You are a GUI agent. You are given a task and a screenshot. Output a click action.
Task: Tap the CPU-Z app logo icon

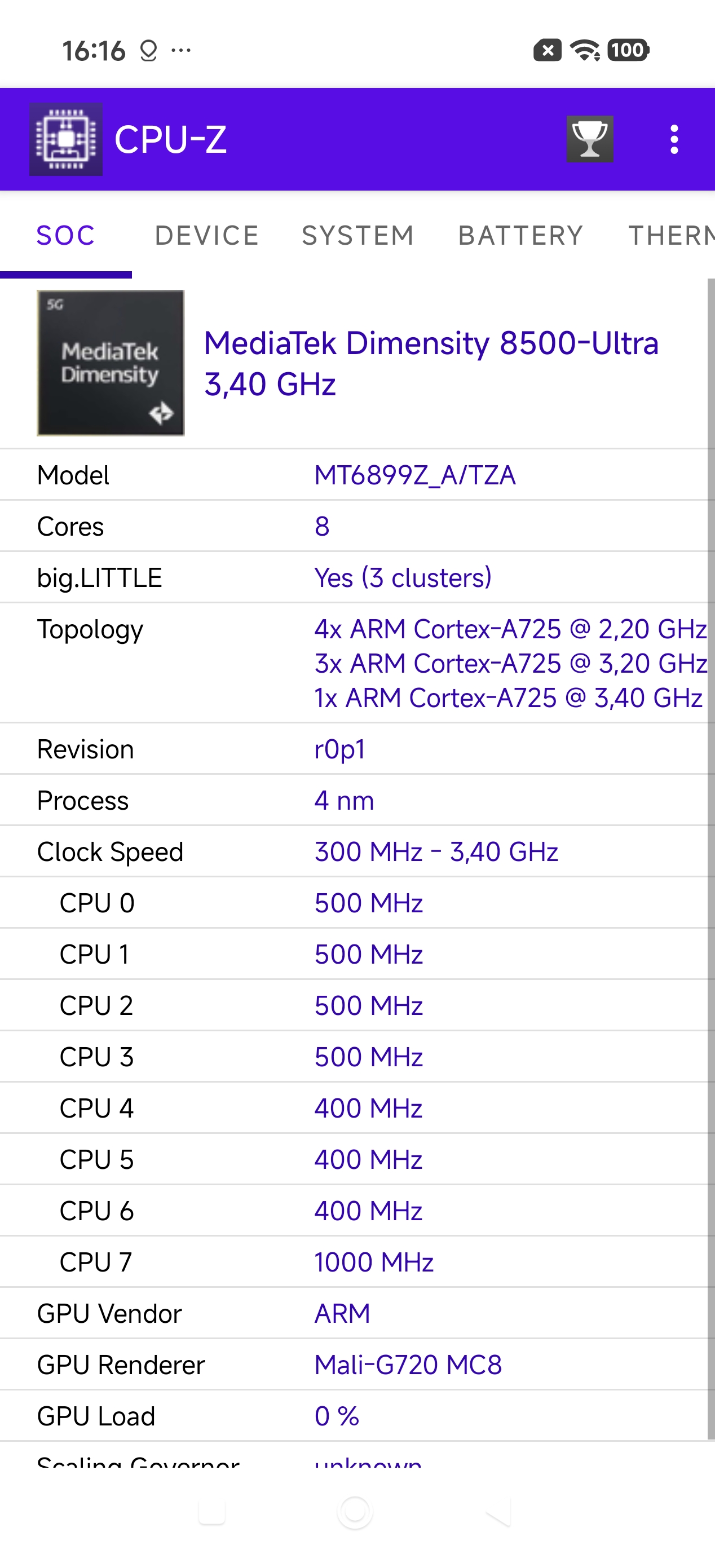click(x=66, y=139)
